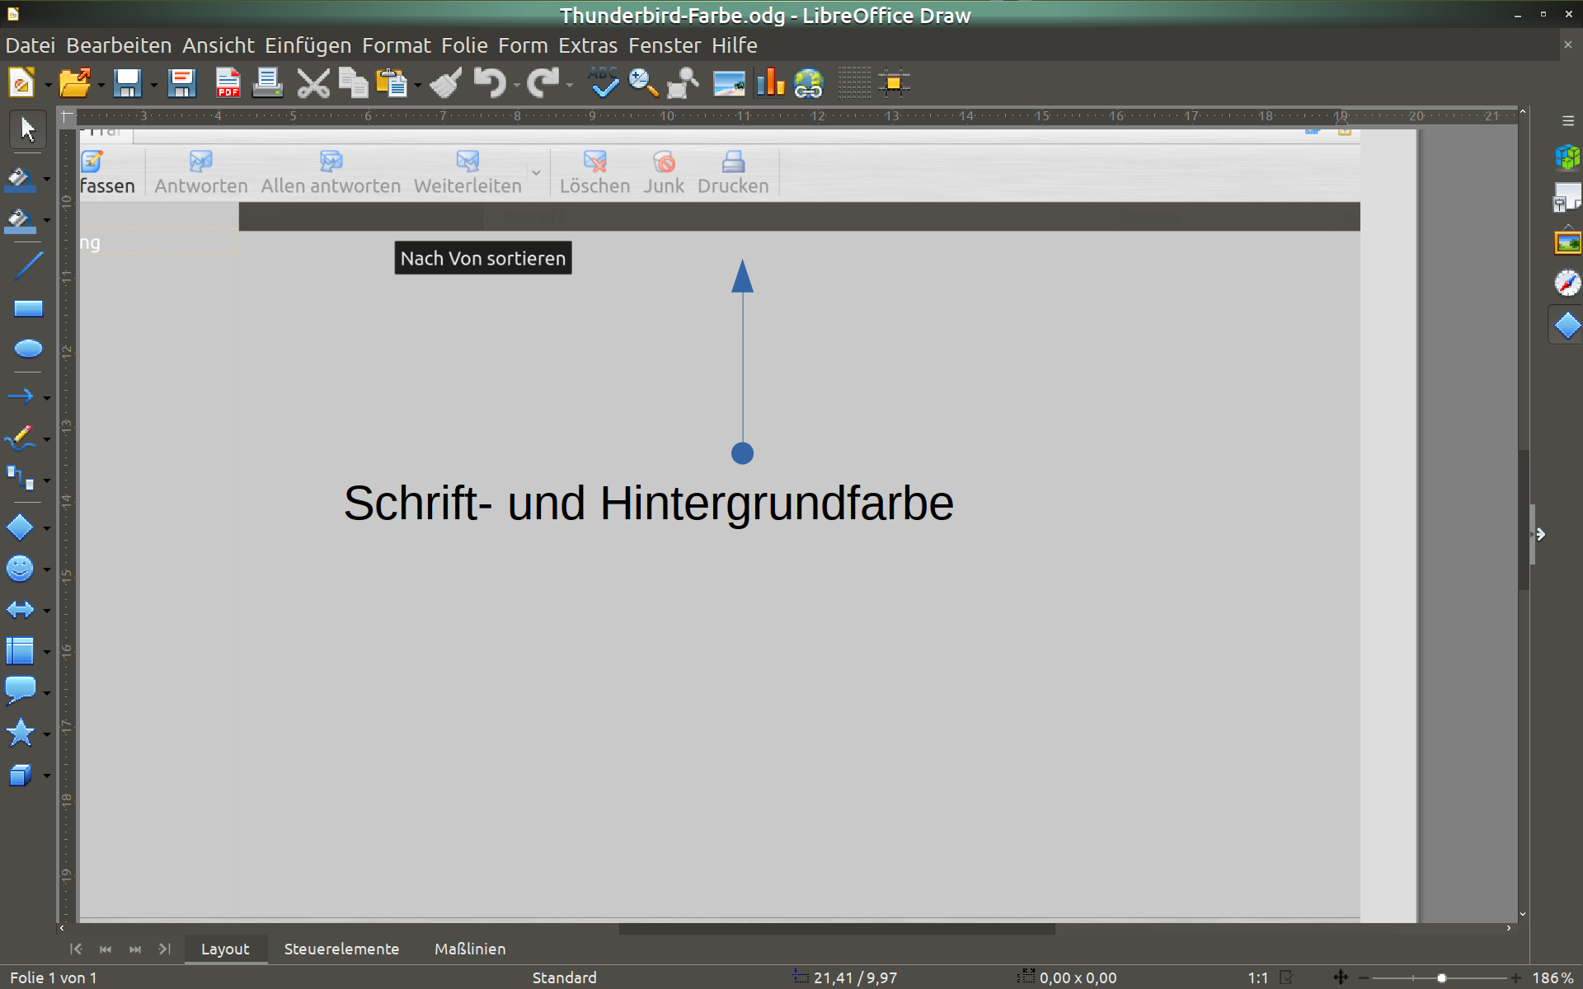Image resolution: width=1583 pixels, height=989 pixels.
Task: Toggle helplines while moving
Action: 894,83
